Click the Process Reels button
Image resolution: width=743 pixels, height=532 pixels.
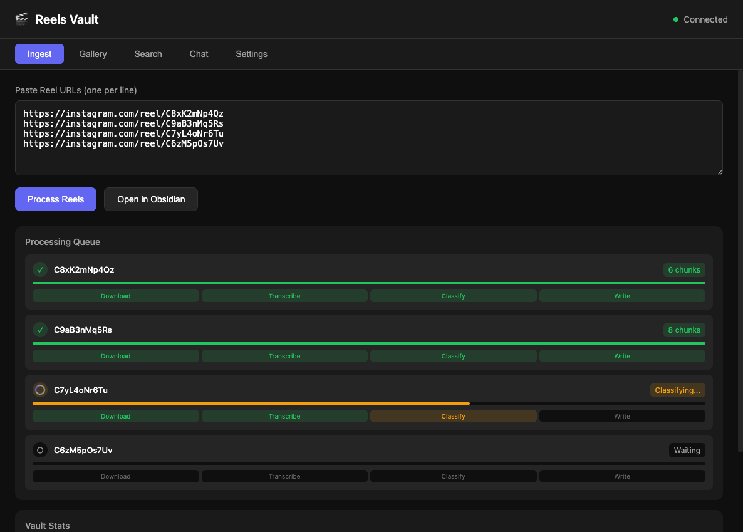coord(55,199)
